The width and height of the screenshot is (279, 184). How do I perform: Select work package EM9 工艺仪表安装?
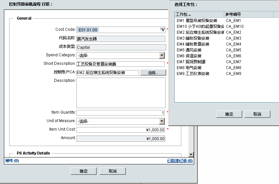pos(193,74)
